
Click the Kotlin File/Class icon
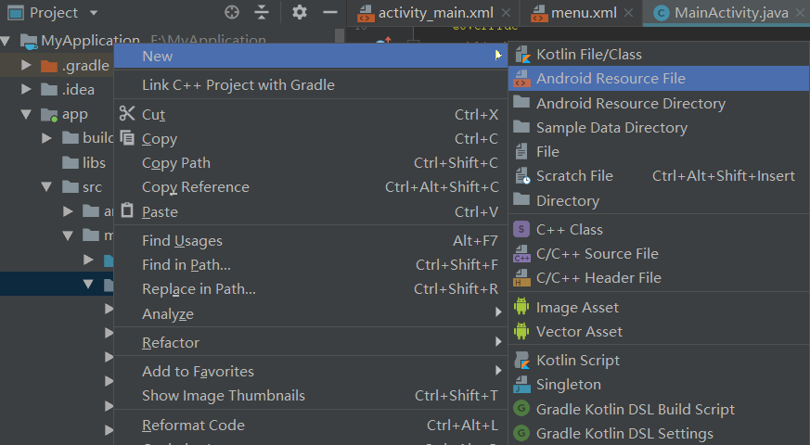tap(522, 54)
